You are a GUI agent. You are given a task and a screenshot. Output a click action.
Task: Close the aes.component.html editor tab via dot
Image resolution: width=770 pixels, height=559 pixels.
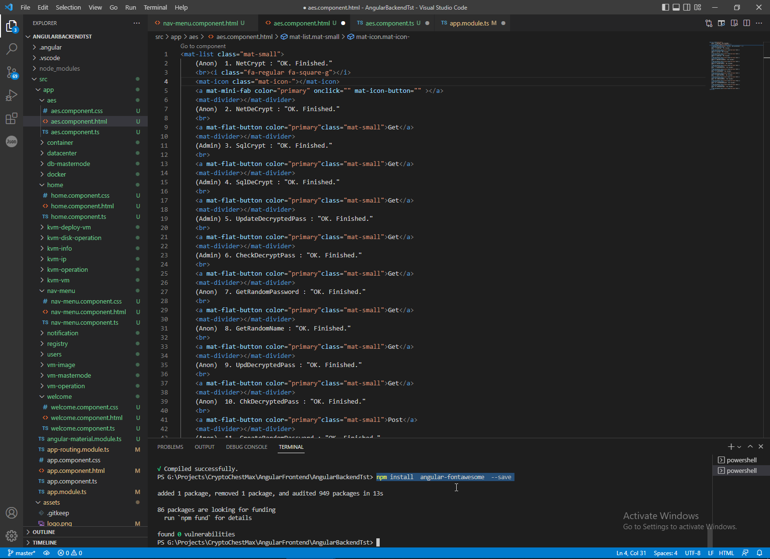tap(343, 23)
